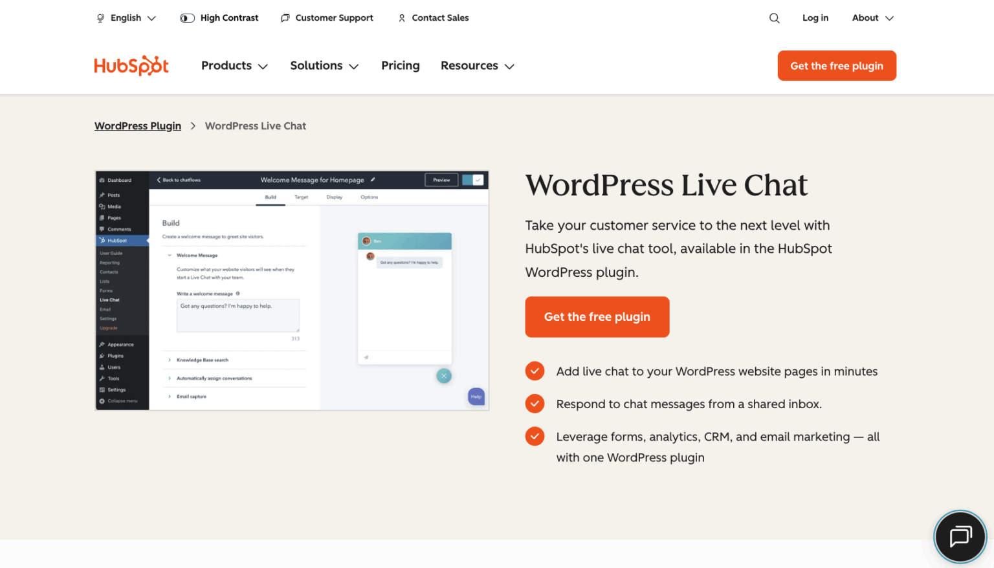The height and width of the screenshot is (568, 994).
Task: Open the search magnifier icon
Action: (774, 17)
